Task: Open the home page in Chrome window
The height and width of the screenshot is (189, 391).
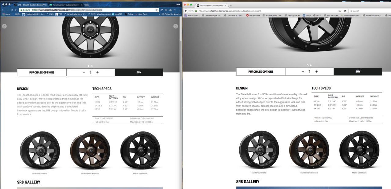Action: coord(16,10)
